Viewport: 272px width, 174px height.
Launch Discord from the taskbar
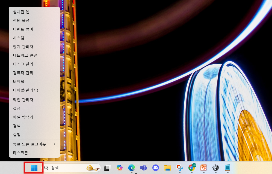(156, 168)
